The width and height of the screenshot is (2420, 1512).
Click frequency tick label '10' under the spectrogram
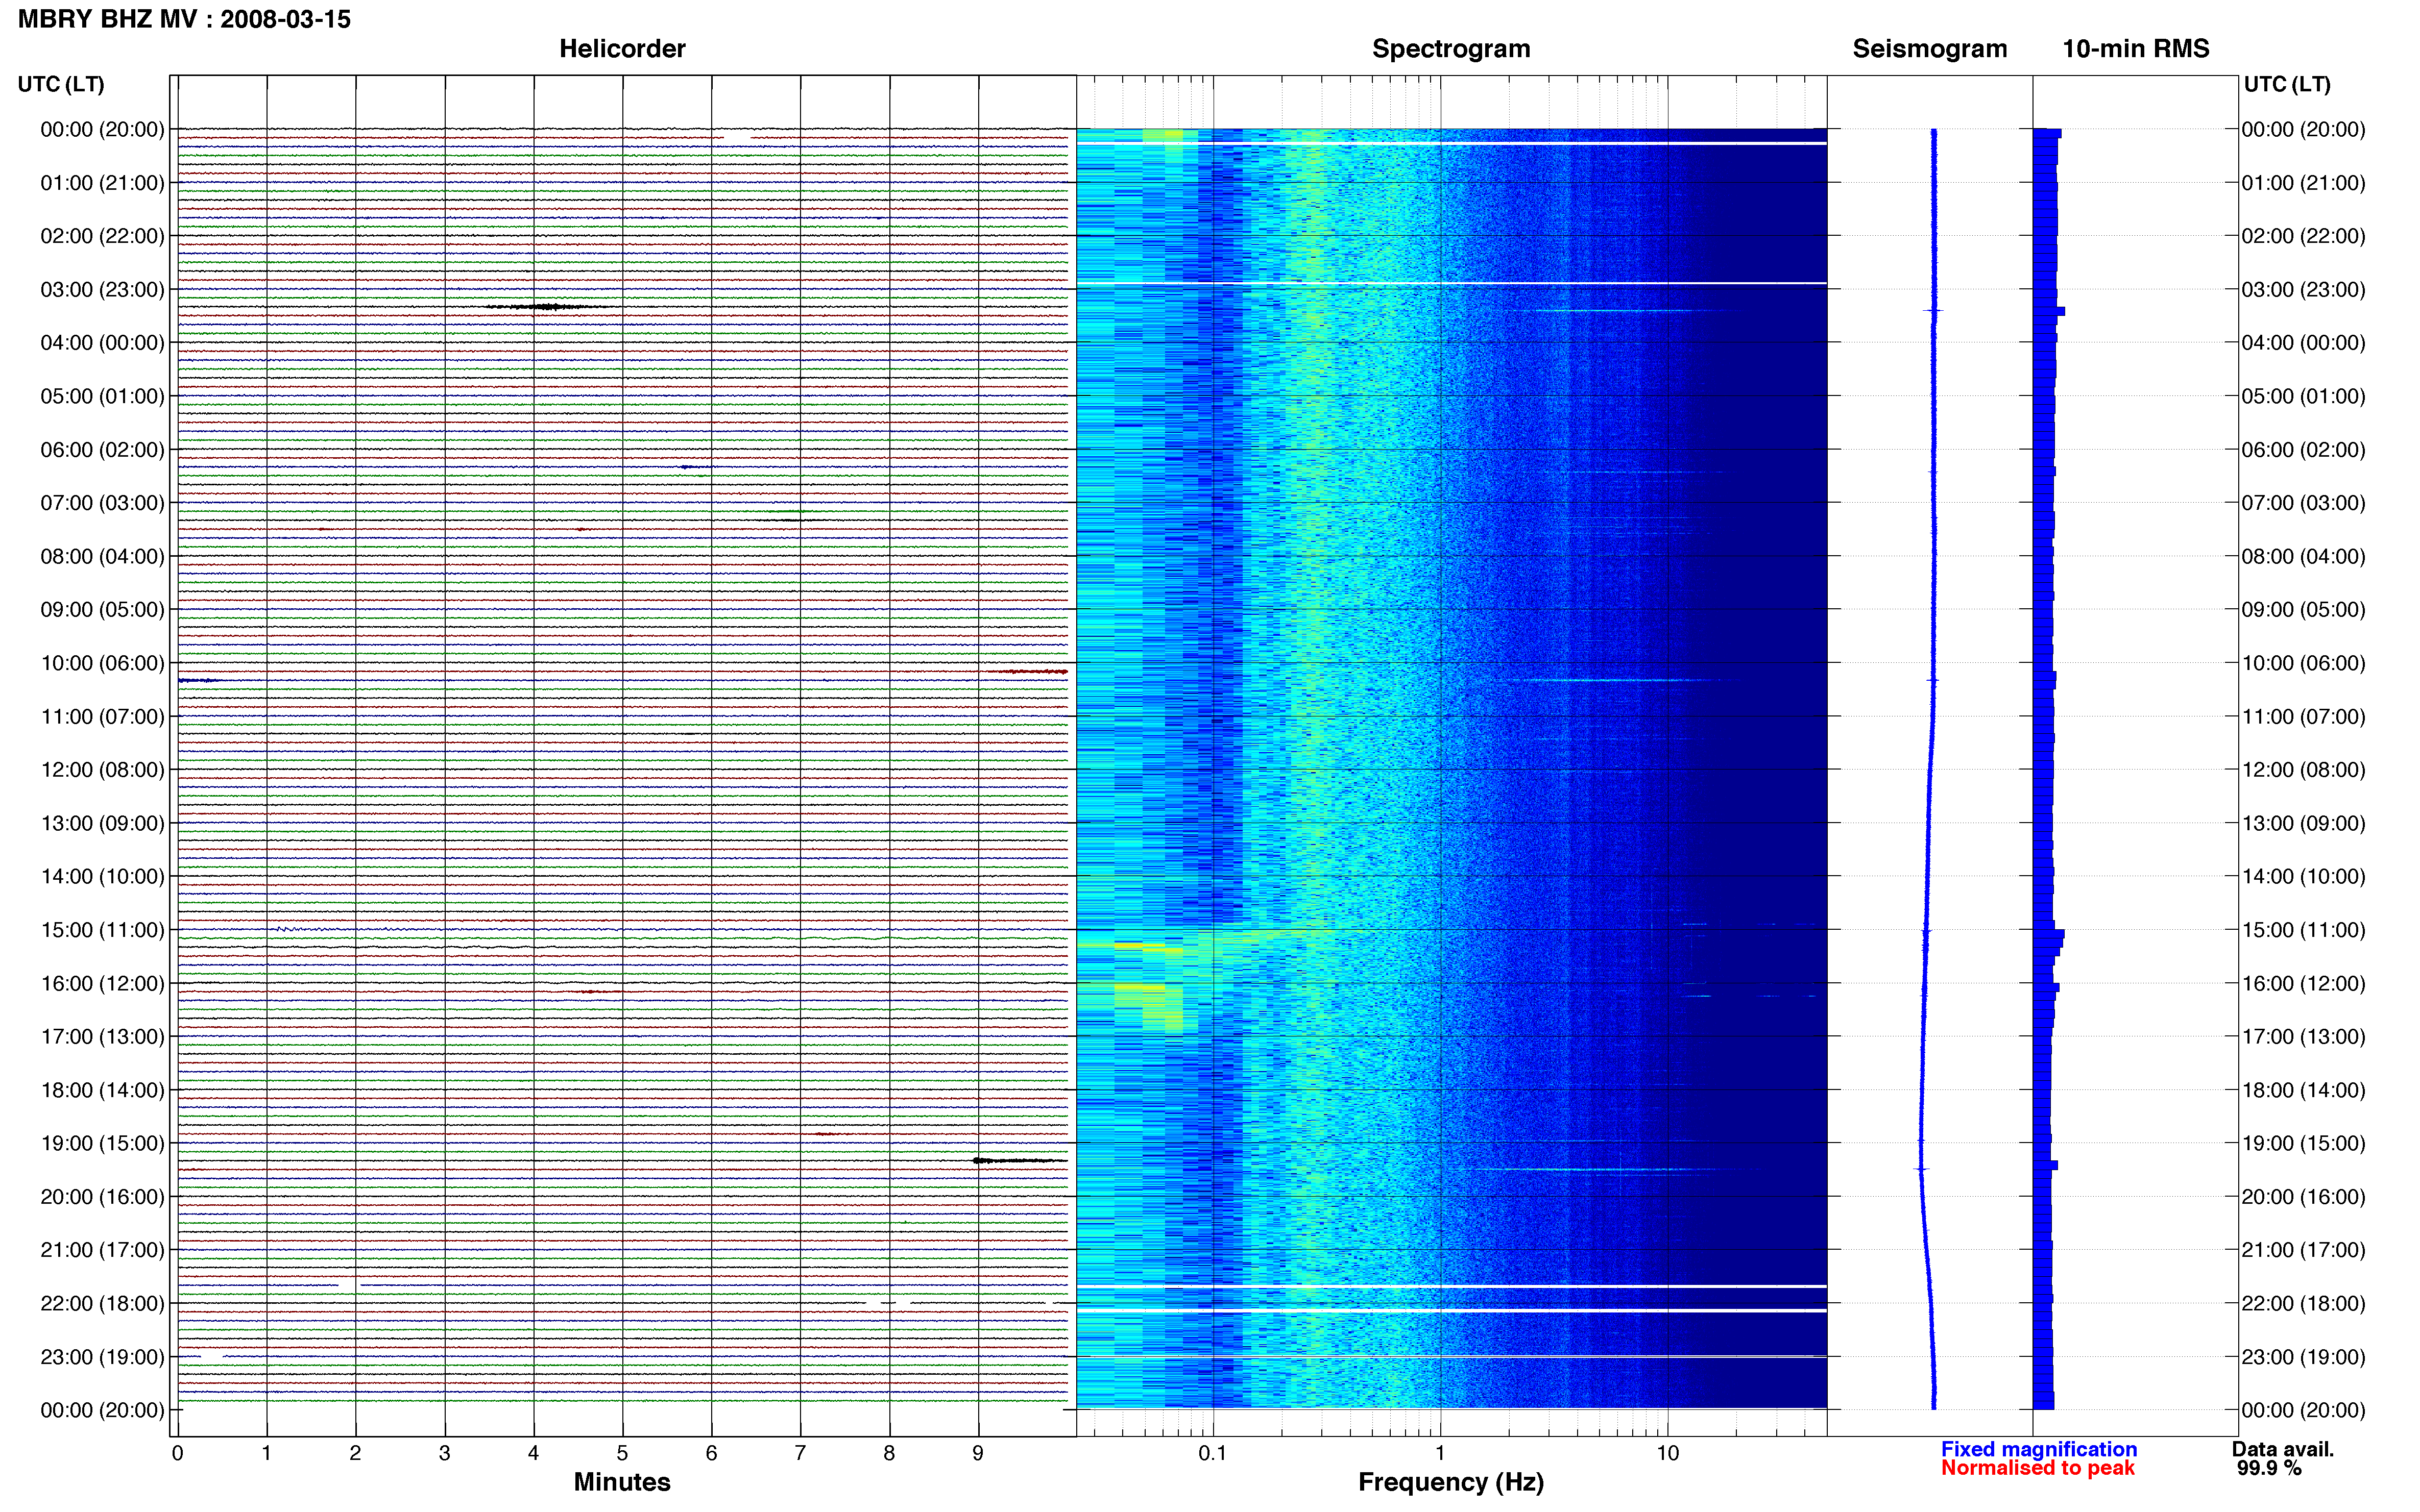1667,1453
